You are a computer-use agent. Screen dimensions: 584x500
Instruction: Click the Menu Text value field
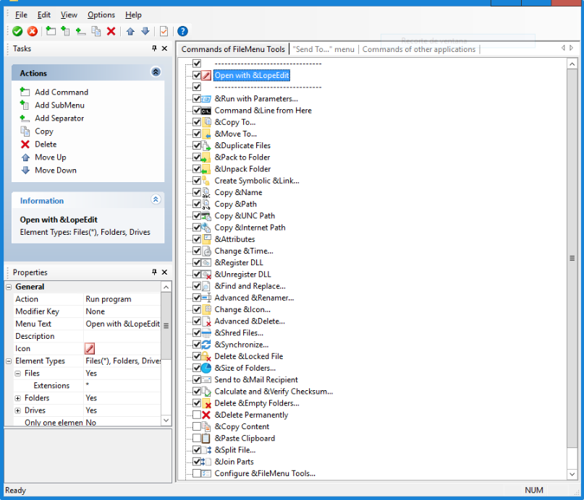pos(122,324)
